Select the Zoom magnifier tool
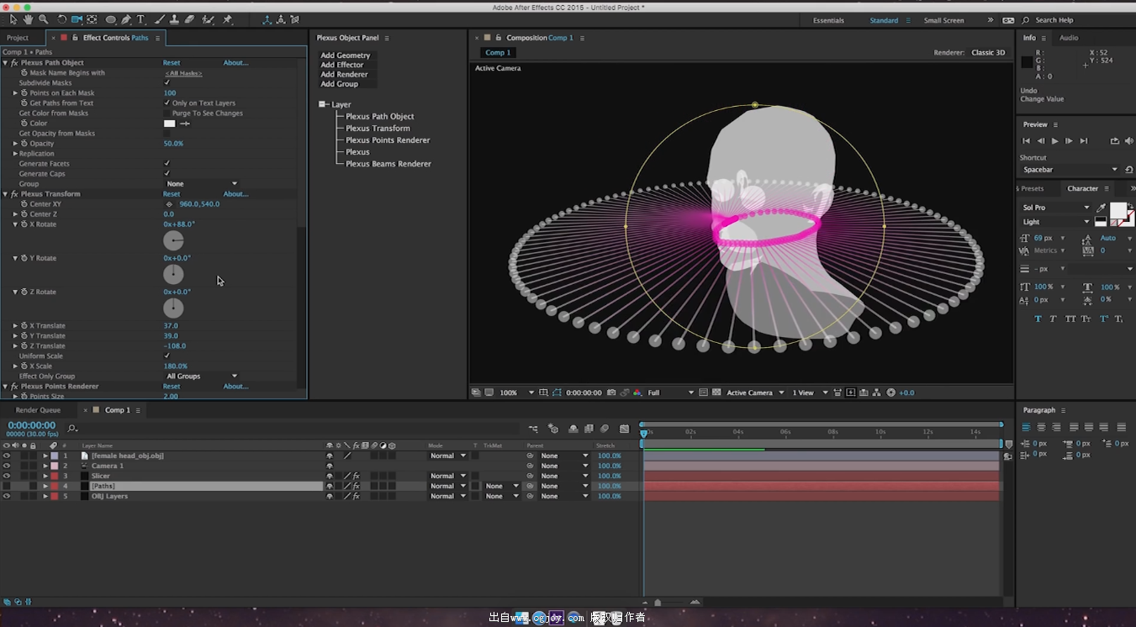Viewport: 1136px width, 627px height. coord(43,19)
